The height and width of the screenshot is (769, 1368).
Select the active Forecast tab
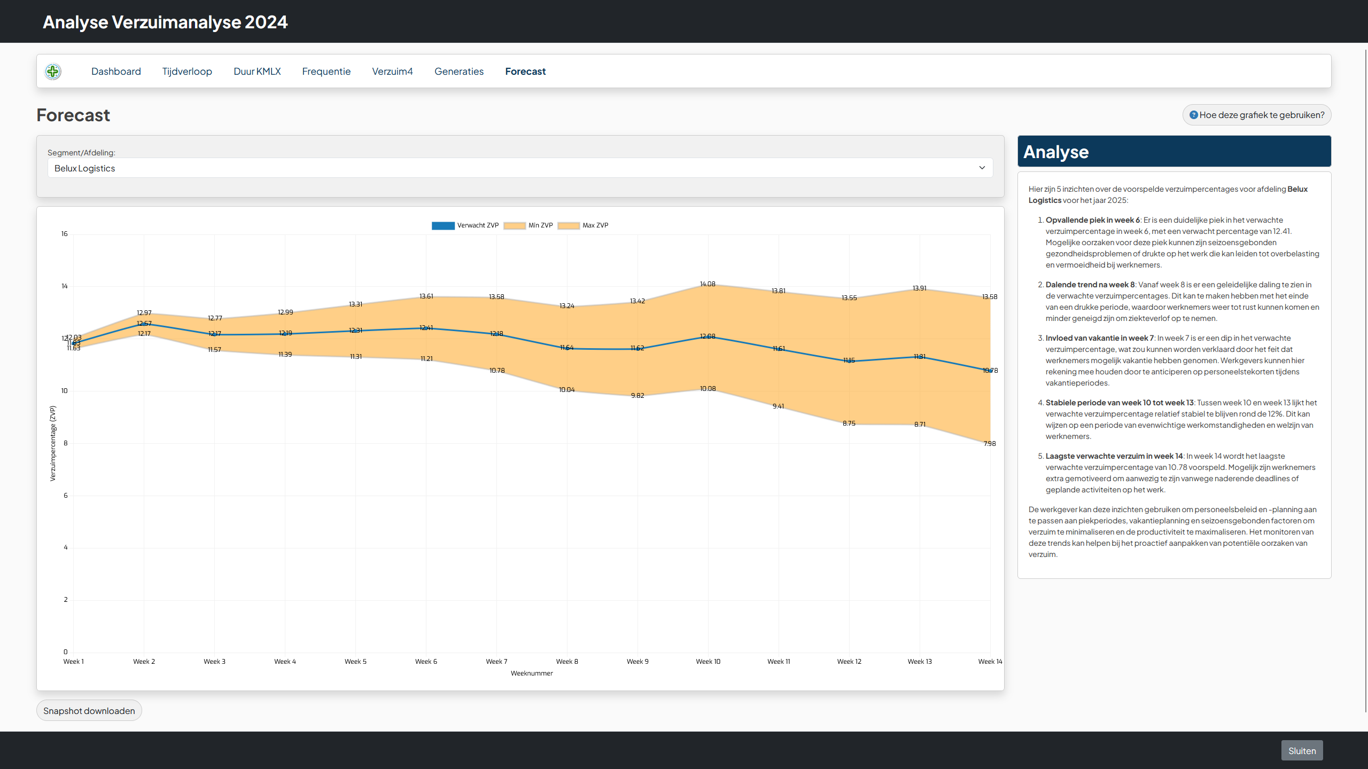coord(525,71)
